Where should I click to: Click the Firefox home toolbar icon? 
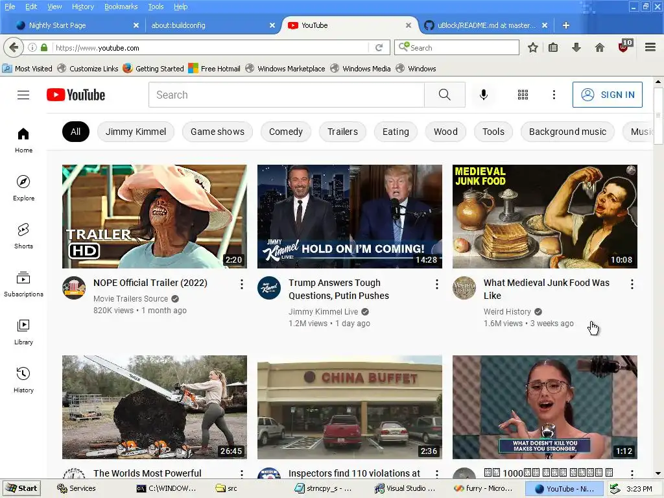(x=600, y=47)
